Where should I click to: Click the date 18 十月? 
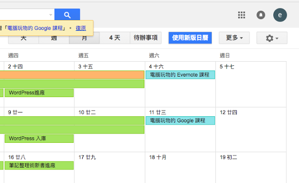point(158,157)
